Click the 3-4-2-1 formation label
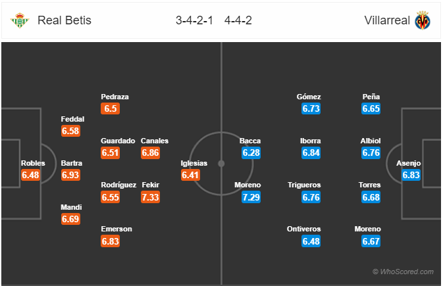The image size is (443, 286). 194,20
